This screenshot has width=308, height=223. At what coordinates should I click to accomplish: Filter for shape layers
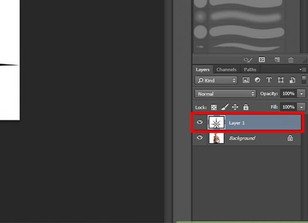(281, 80)
